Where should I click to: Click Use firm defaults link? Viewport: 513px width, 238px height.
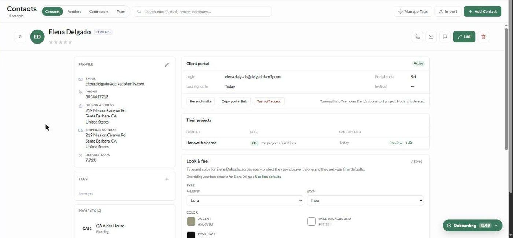268,177
